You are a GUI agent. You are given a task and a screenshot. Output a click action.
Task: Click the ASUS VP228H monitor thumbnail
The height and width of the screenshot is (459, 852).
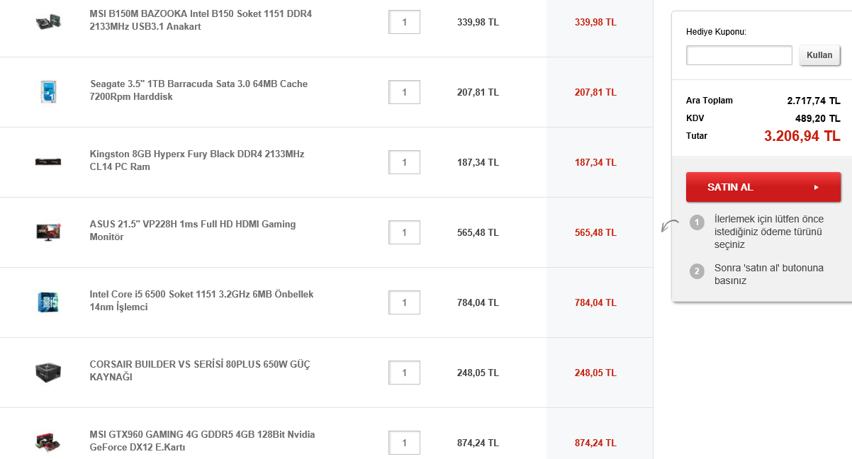click(48, 232)
